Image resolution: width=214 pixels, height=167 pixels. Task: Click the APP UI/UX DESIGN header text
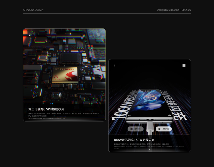click(x=33, y=10)
